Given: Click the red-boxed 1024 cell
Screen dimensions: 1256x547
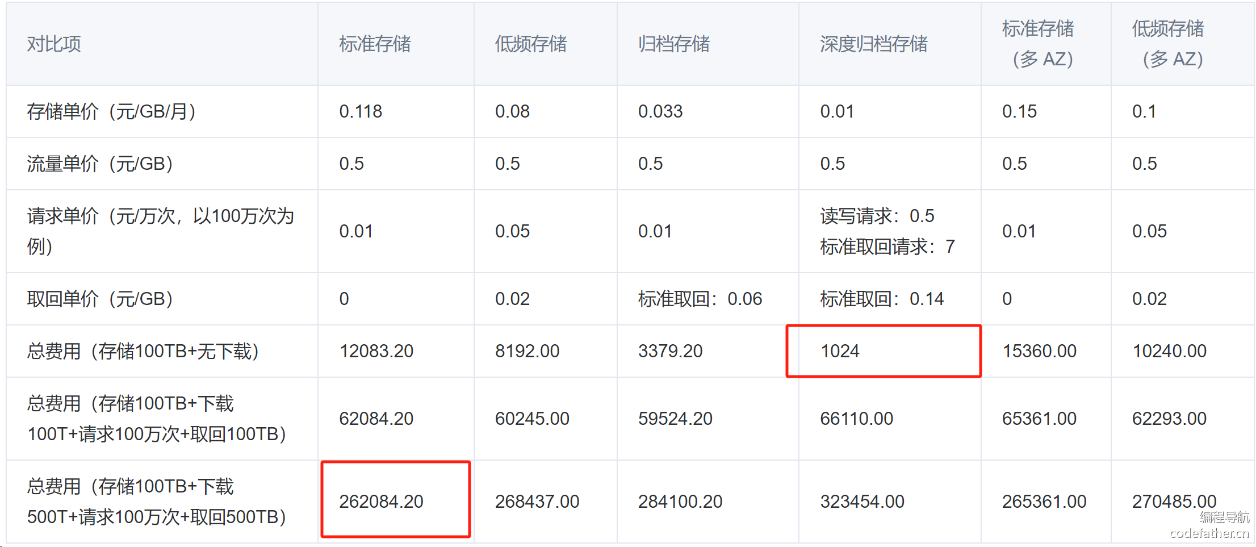Looking at the screenshot, I should point(840,351).
